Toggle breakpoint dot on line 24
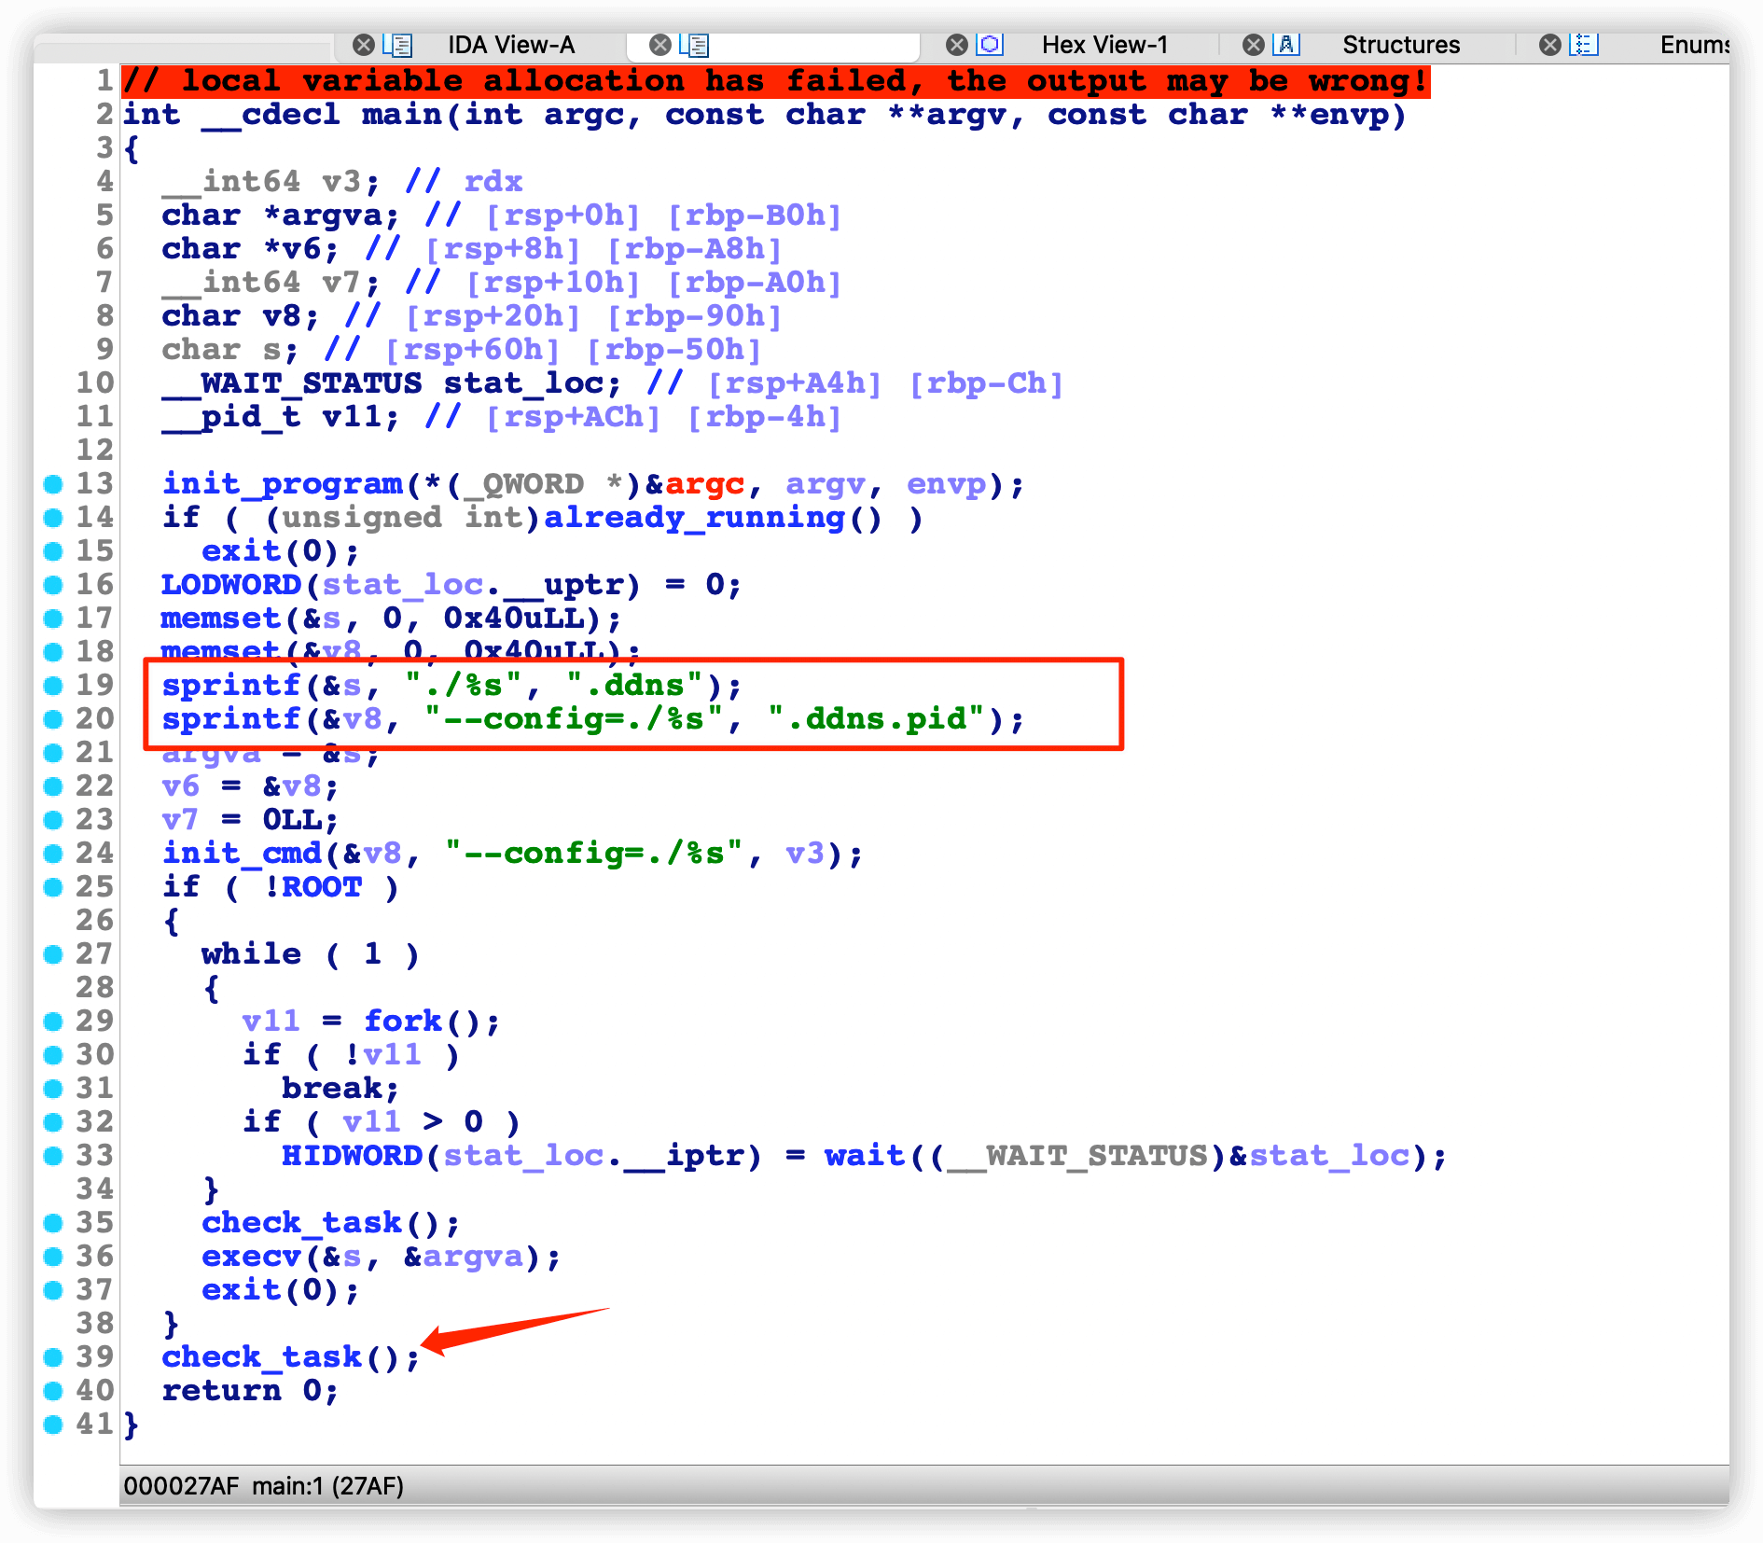Screen dimensions: 1763x1543 [x=53, y=853]
